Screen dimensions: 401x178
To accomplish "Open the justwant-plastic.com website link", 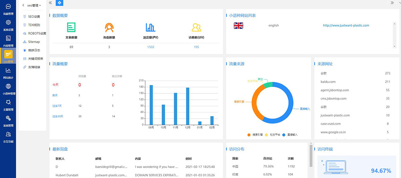I will tap(346, 26).
